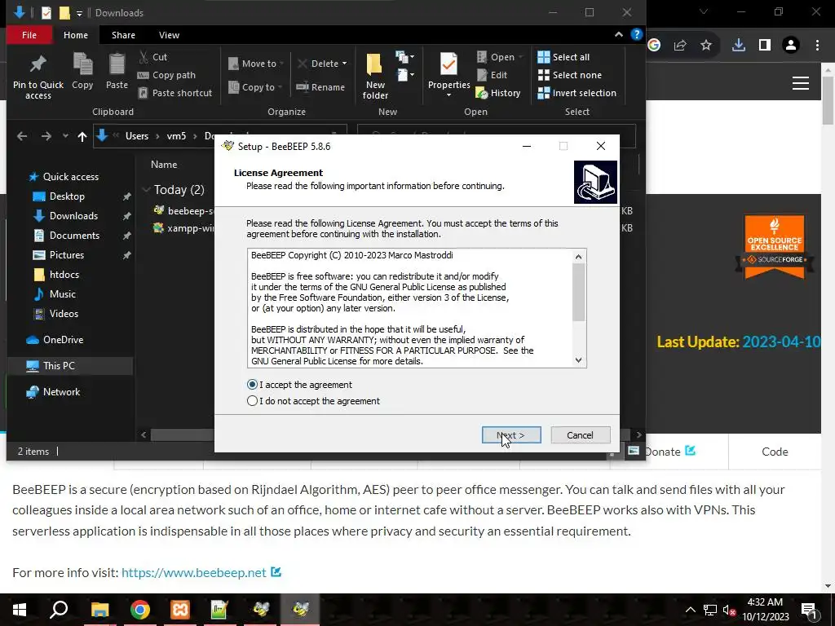The width and height of the screenshot is (835, 626).
Task: Open Desktop in navigation pane
Action: coord(67,196)
